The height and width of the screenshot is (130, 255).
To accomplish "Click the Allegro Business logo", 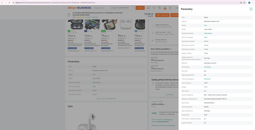I will coord(79,8).
